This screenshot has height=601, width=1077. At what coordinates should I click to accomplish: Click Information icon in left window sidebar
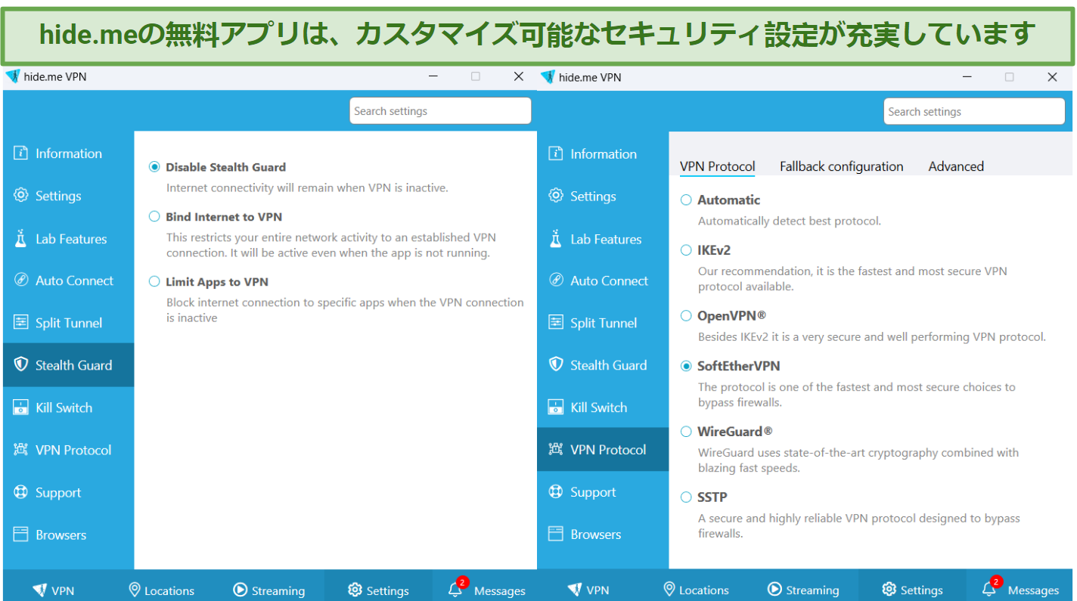click(21, 153)
